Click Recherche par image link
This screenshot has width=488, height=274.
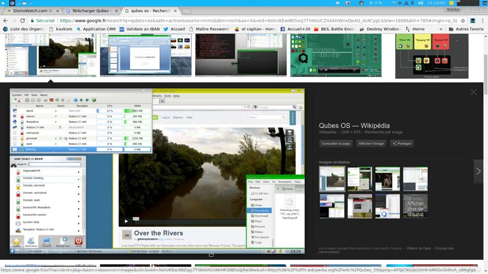pyautogui.click(x=384, y=132)
